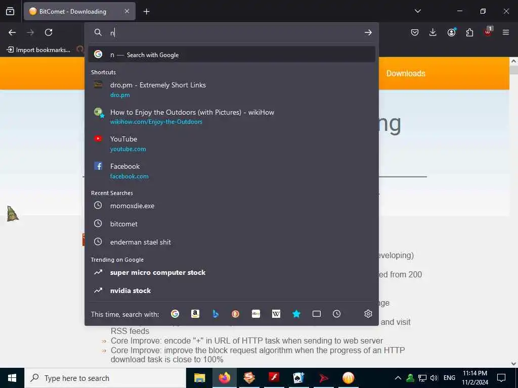Viewport: 518px width, 388px height.
Task: Search this time with Amazon
Action: [195, 314]
